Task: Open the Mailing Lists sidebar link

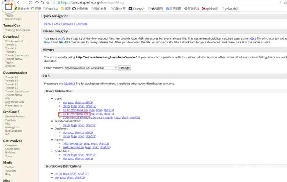Action: pyautogui.click(x=12, y=127)
